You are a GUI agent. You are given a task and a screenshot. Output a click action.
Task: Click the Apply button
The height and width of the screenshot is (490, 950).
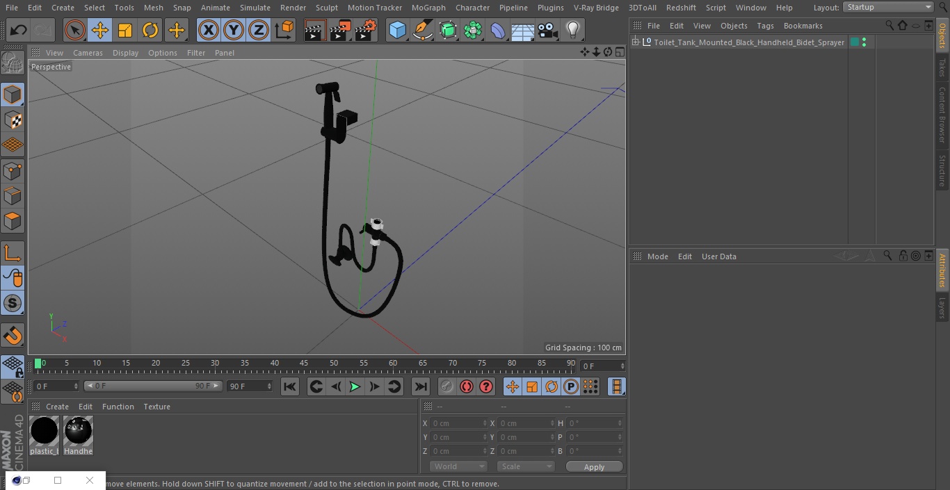pos(594,467)
